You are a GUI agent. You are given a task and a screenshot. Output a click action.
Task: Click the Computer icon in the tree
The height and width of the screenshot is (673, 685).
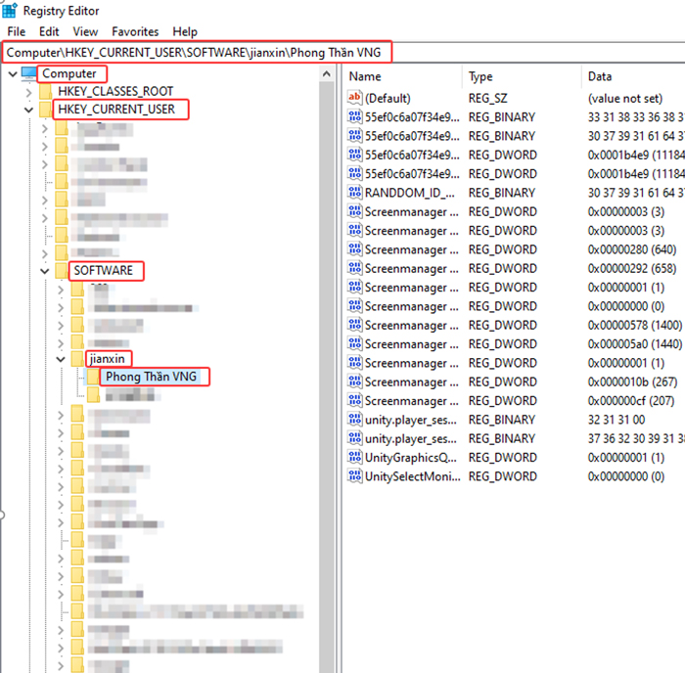28,73
